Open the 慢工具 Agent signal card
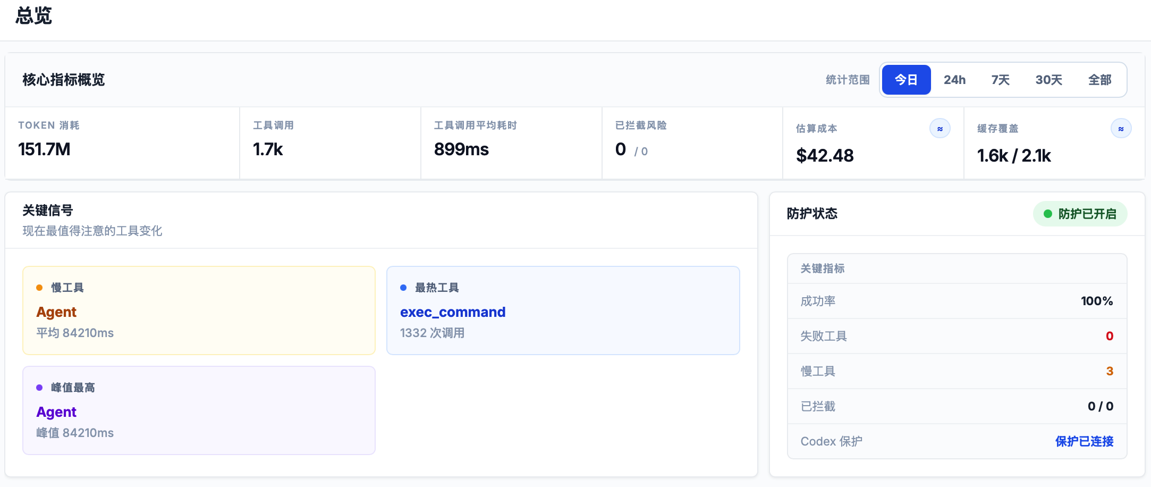Viewport: 1151px width, 487px height. 199,310
